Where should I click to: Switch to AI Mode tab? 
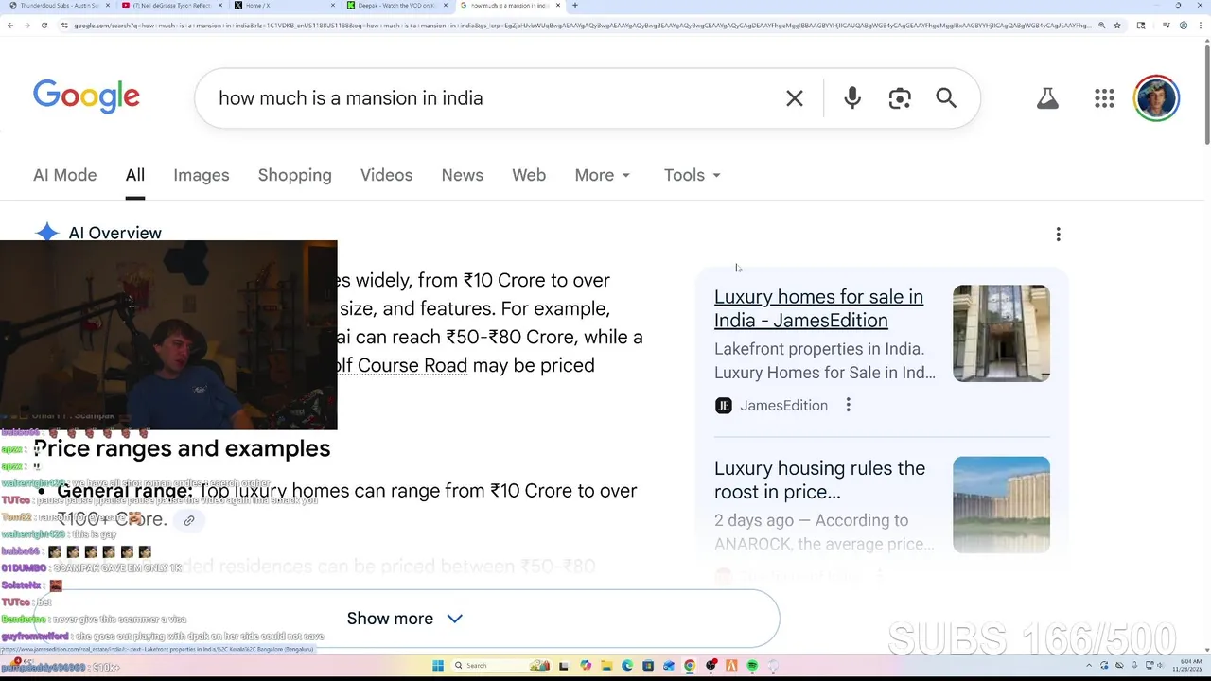click(x=64, y=175)
